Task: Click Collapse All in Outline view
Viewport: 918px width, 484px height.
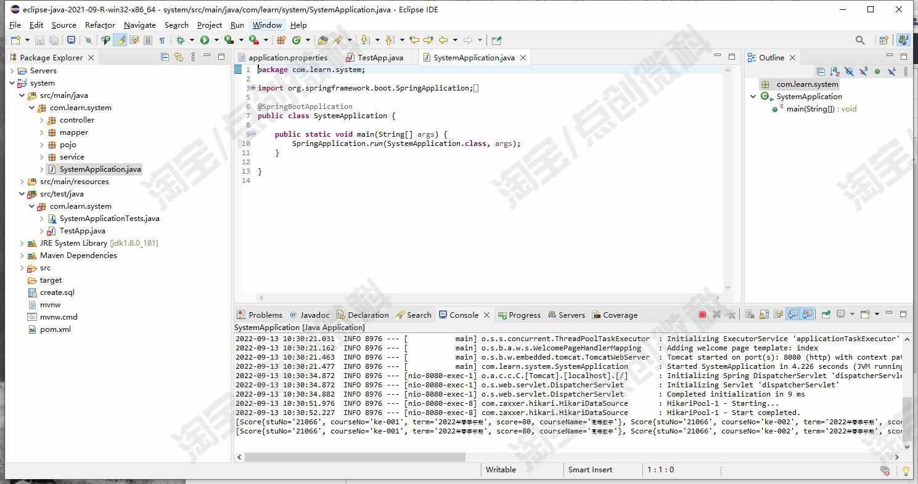Action: (821, 71)
